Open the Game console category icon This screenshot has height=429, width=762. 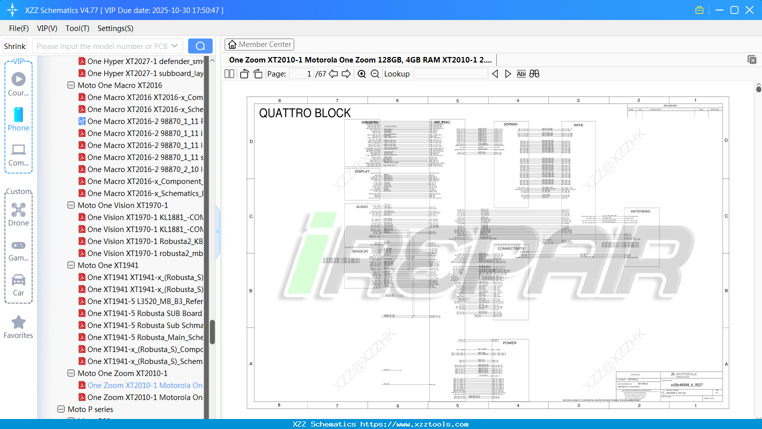[19, 250]
